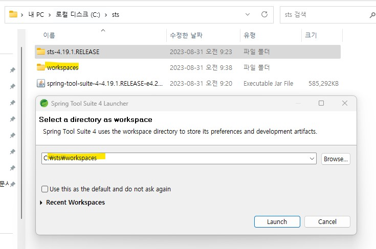The width and height of the screenshot is (376, 249).
Task: Click the sts-4.19.1.RELEASE folder icon
Action: tap(40, 52)
